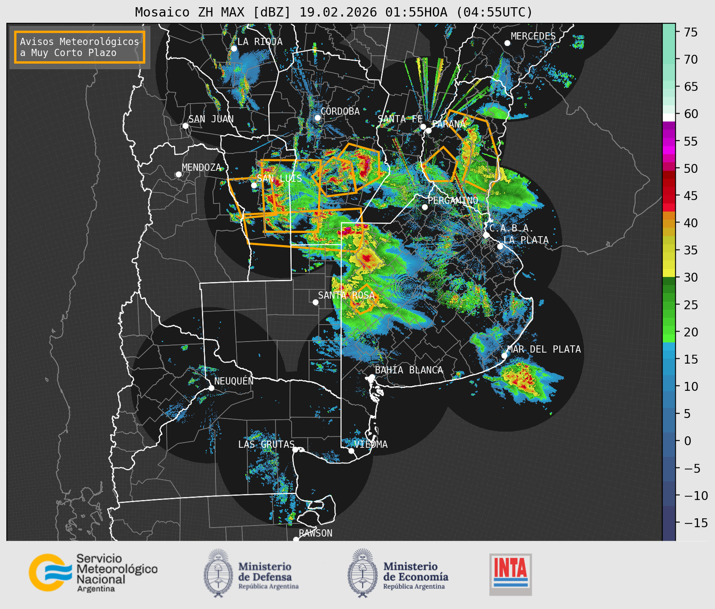Click the INTA logo
This screenshot has width=715, height=609.
(x=510, y=575)
